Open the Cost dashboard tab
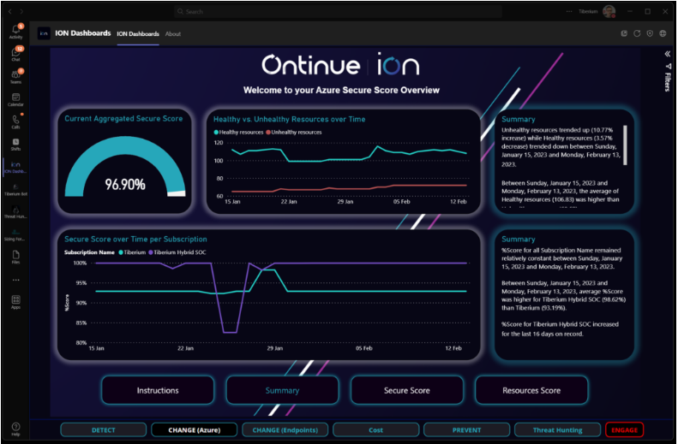The image size is (678, 444). 375,430
